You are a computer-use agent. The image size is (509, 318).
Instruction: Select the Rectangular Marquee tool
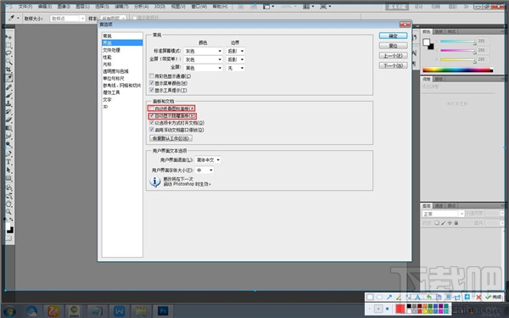(8, 45)
